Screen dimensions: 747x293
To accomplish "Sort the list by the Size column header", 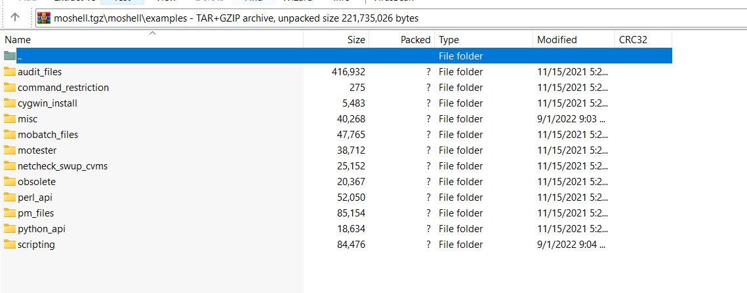I will click(336, 39).
